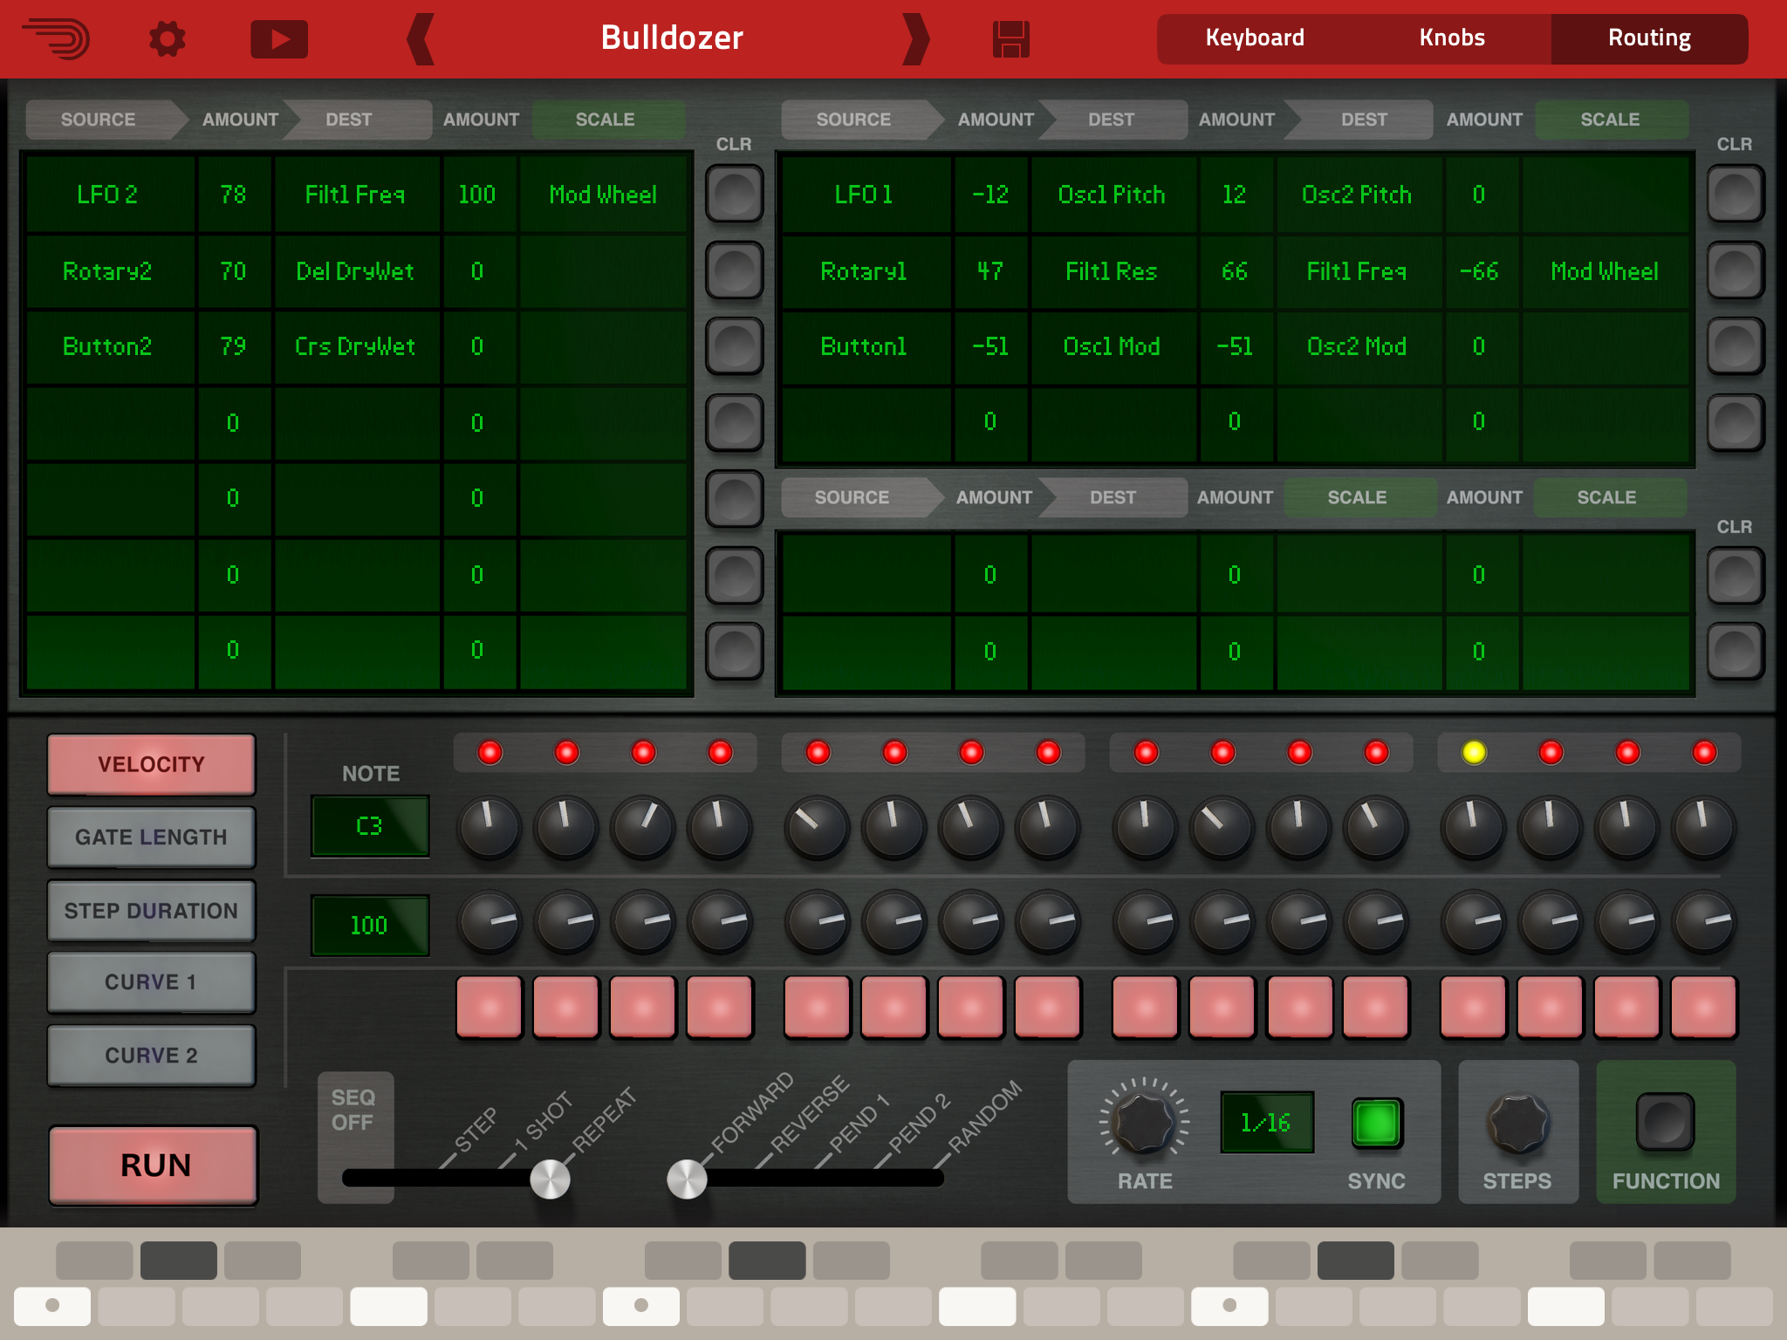The height and width of the screenshot is (1340, 1787).
Task: Click step 5 note knob
Action: (818, 826)
